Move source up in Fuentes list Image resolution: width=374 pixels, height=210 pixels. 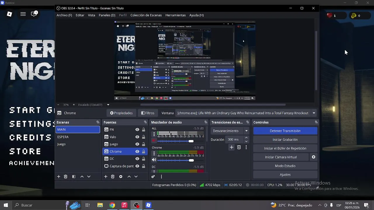129,176
